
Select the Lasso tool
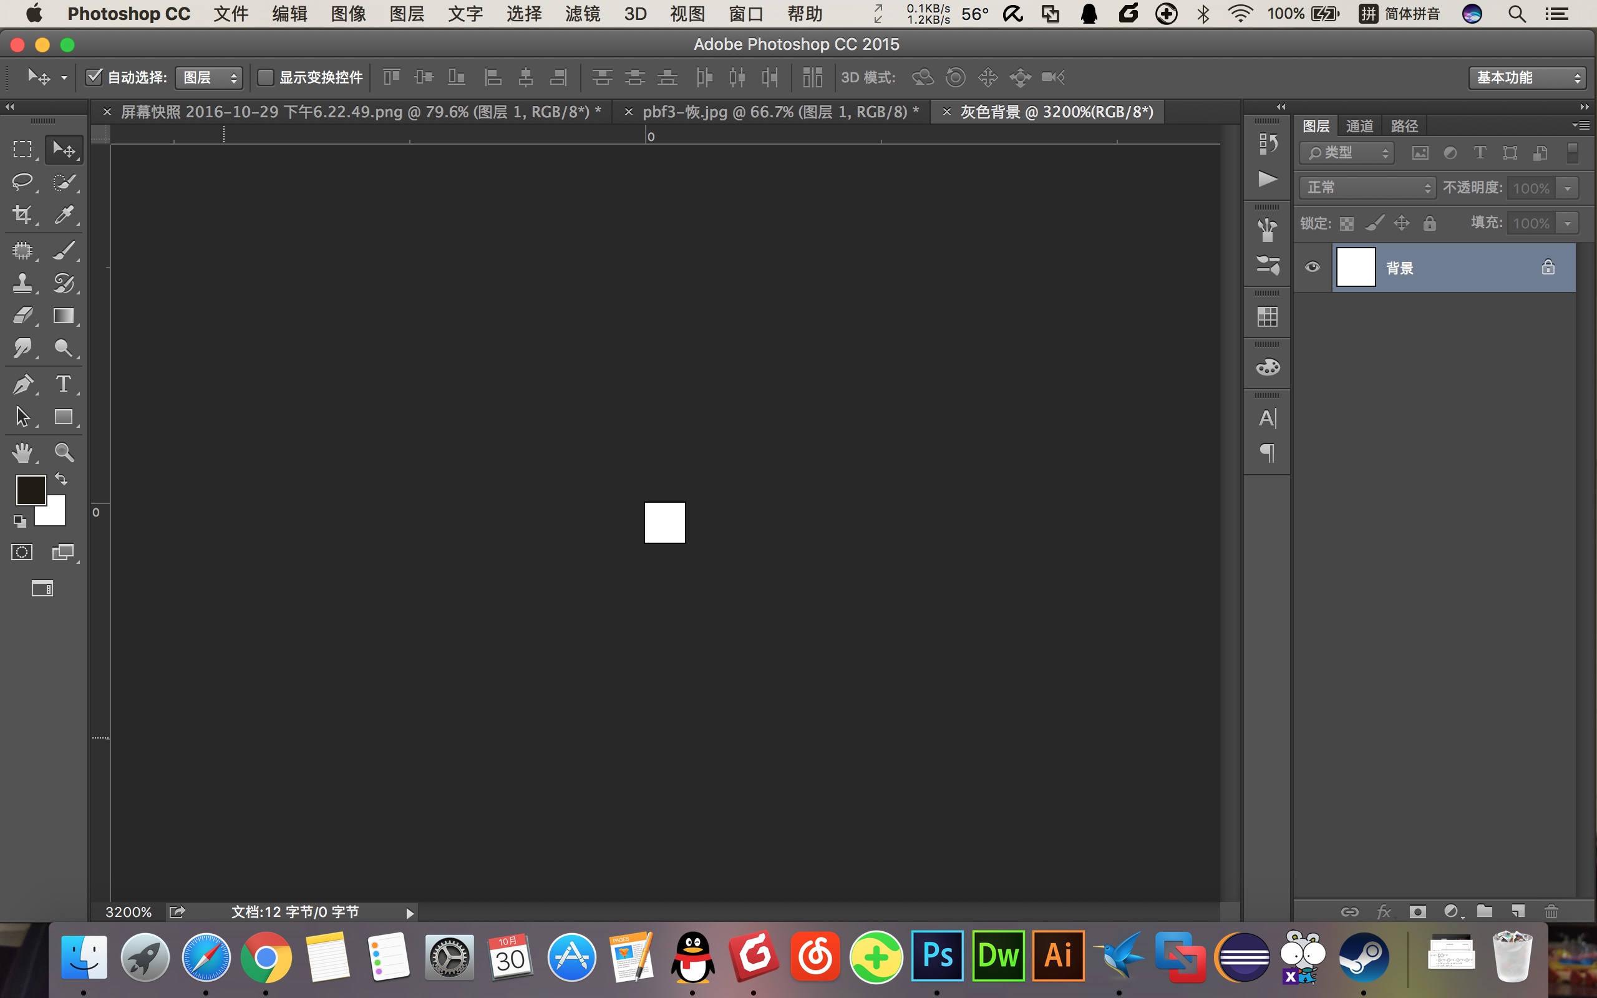(22, 182)
